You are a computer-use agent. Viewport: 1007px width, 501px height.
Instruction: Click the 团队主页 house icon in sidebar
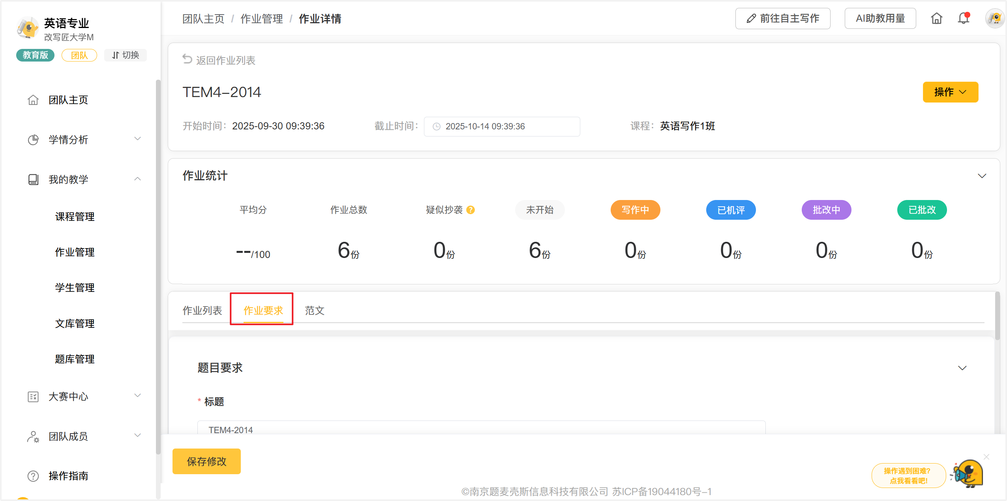33,100
